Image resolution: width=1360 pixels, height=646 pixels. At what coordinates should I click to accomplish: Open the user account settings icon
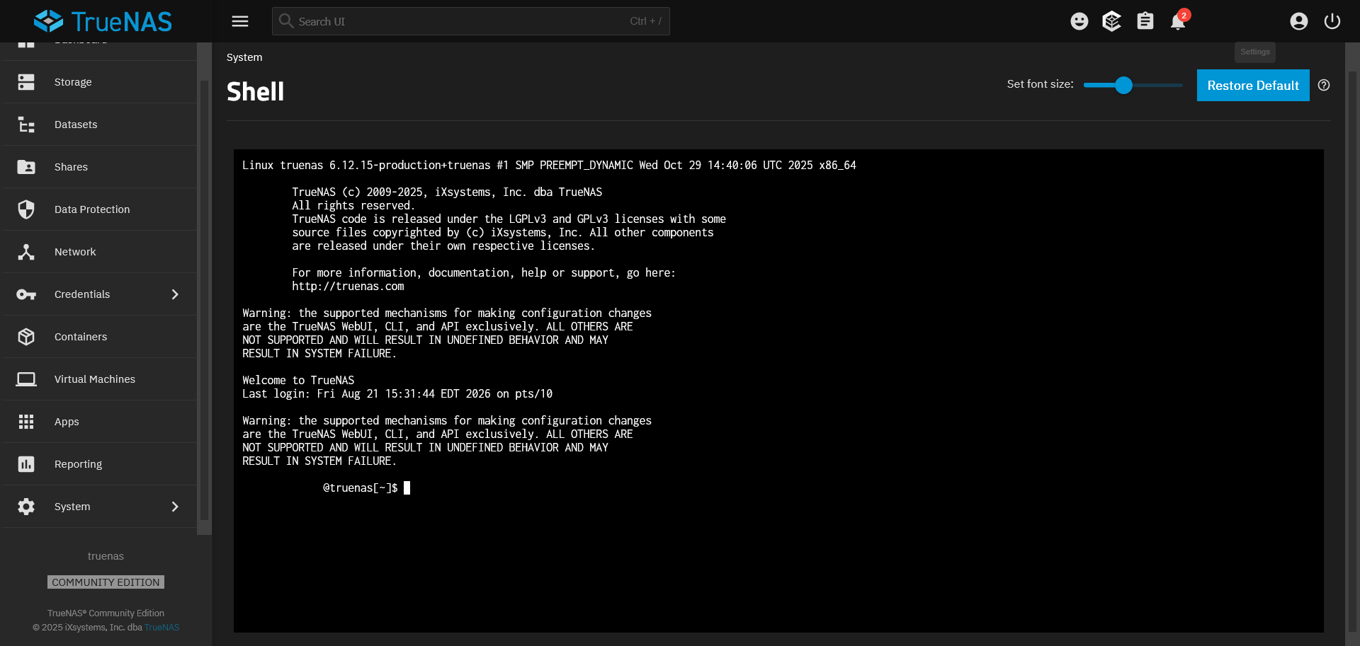[x=1299, y=21]
